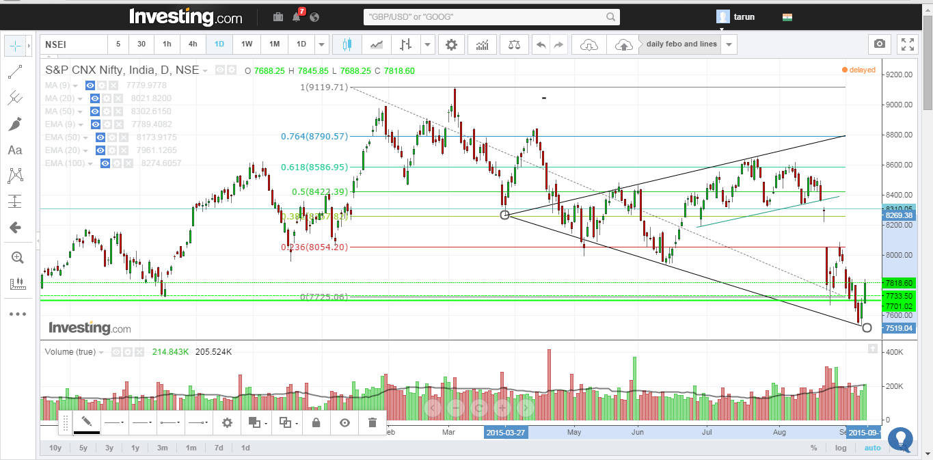This screenshot has height=460, width=933.
Task: Open more tools via three dots
Action: tap(17, 314)
